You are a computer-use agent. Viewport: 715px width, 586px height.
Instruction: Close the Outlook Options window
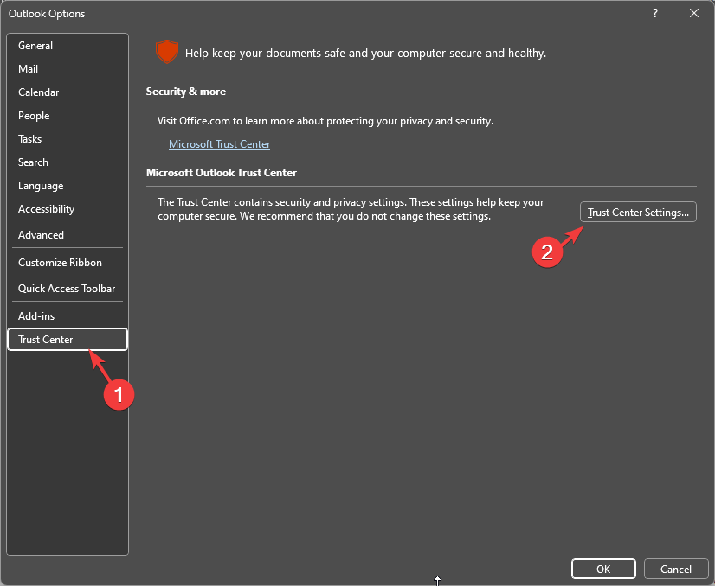(x=694, y=13)
